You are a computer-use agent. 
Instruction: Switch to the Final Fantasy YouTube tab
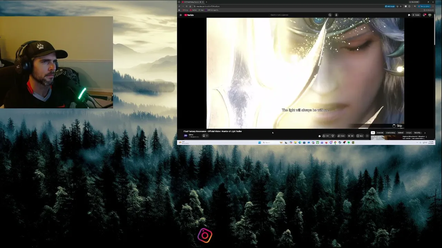coord(193,2)
